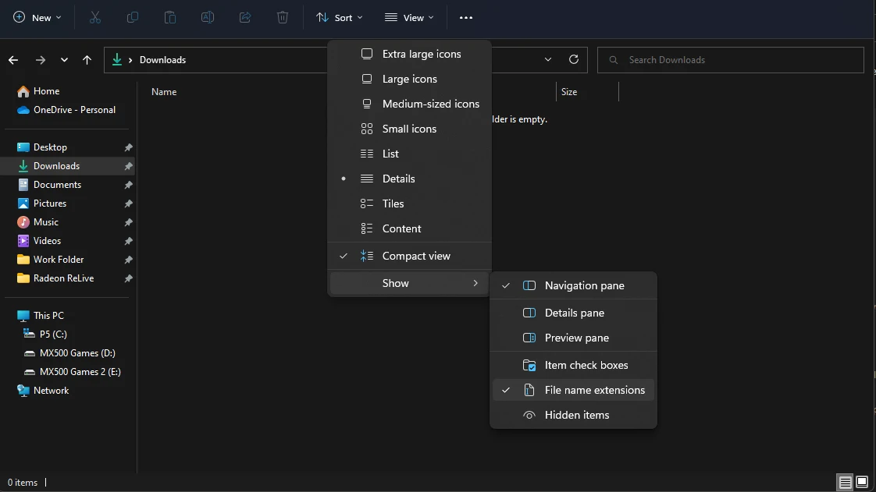Choose Tiles view from menu
The image size is (876, 492).
pos(393,204)
